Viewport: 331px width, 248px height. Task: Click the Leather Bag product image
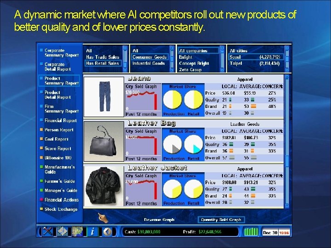pyautogui.click(x=103, y=141)
